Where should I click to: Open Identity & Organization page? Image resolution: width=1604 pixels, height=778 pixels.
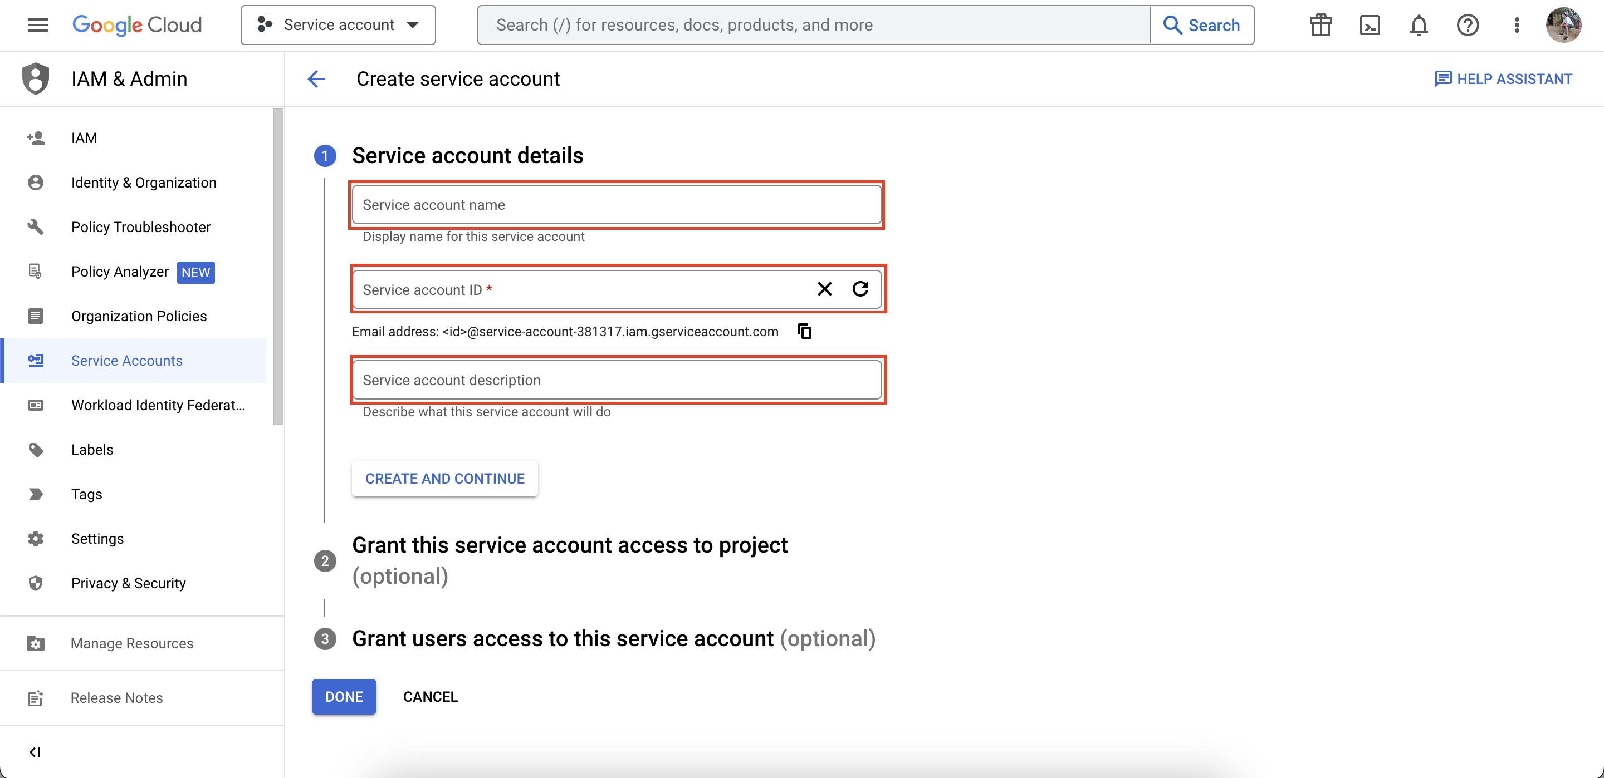click(134, 183)
